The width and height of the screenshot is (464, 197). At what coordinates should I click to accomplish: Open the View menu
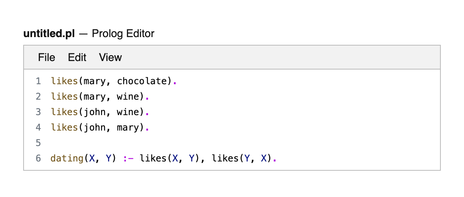[x=110, y=58]
